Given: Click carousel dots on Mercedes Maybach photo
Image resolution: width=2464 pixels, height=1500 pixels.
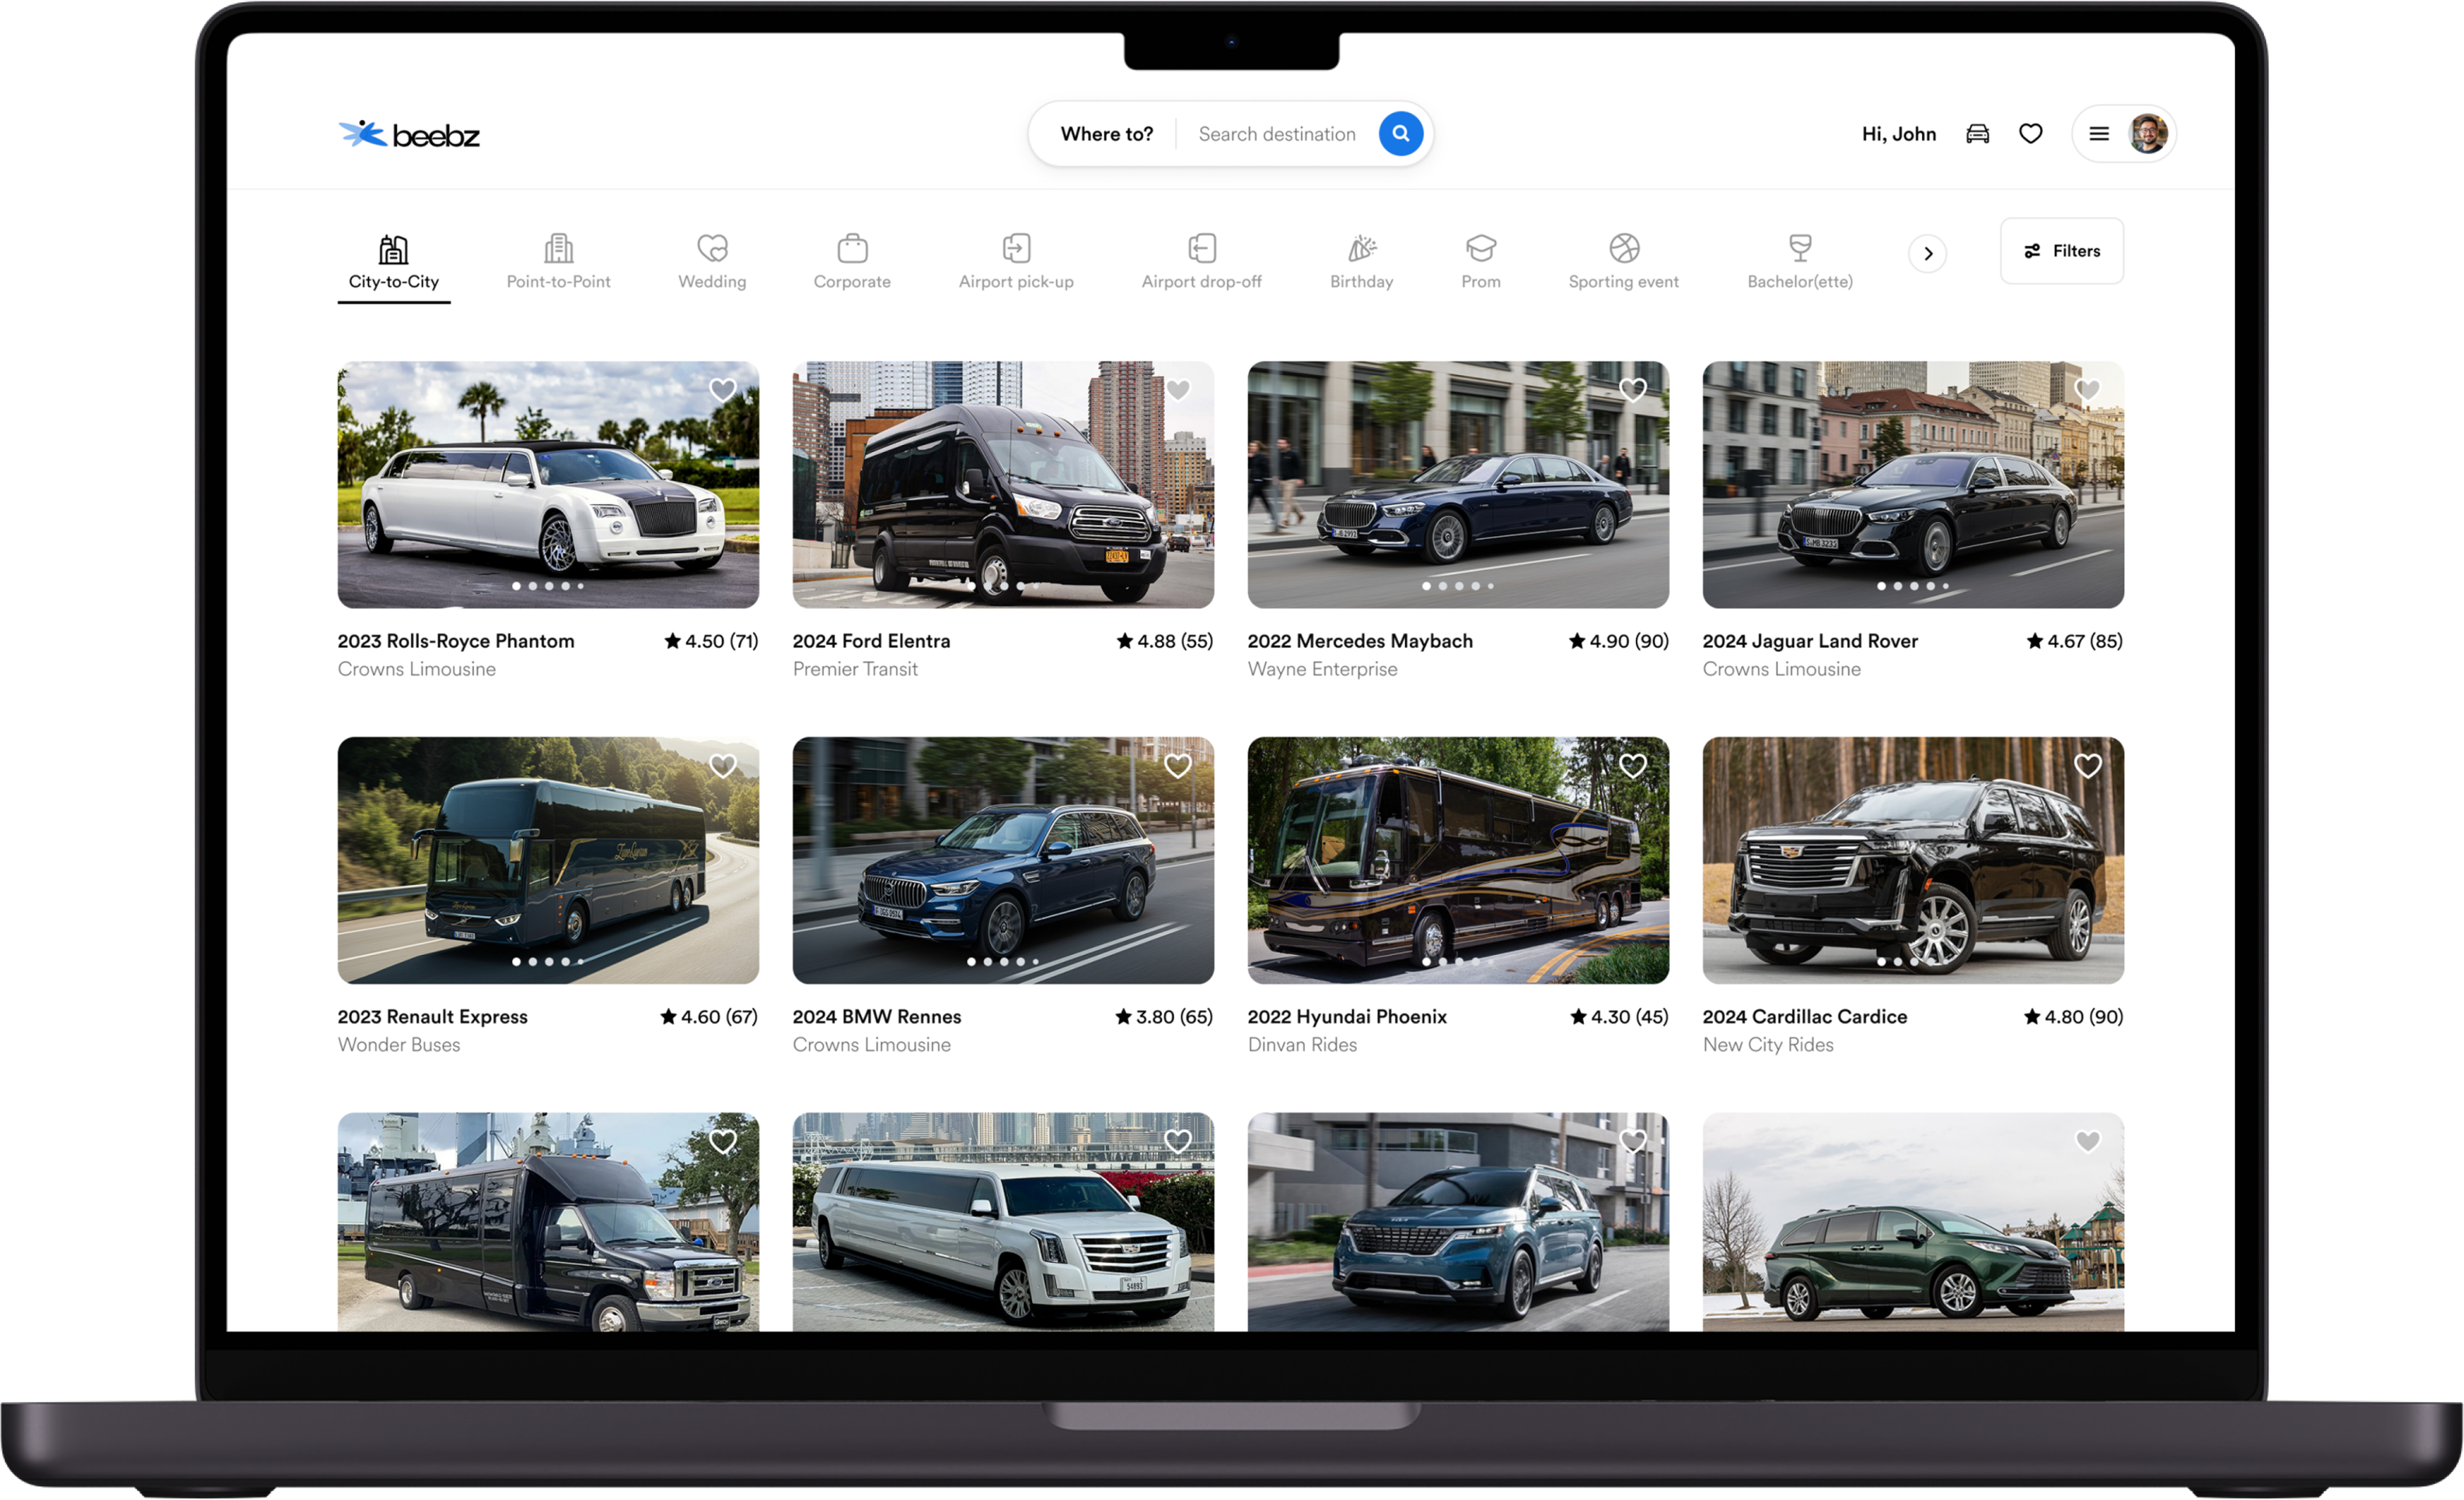Looking at the screenshot, I should tap(1458, 586).
